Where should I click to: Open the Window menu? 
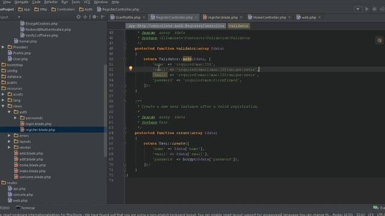(100, 2)
